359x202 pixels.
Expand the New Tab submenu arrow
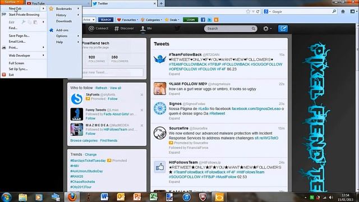(43, 8)
